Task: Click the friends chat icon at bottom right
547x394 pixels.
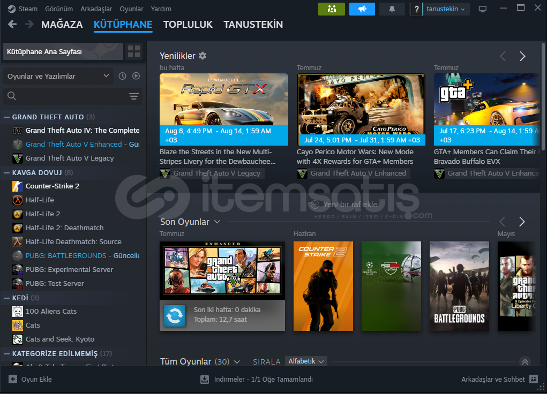Action: [x=534, y=379]
